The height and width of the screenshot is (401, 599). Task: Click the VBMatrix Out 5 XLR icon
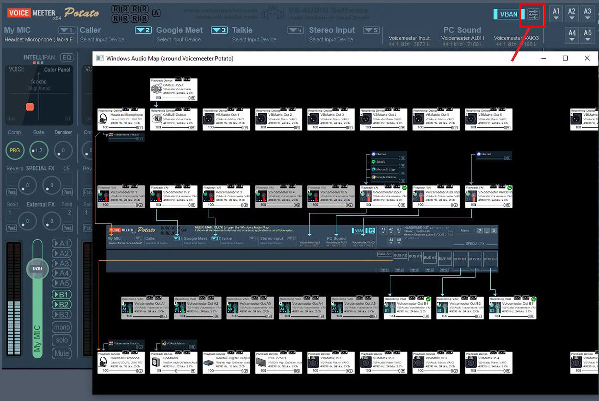[419, 118]
